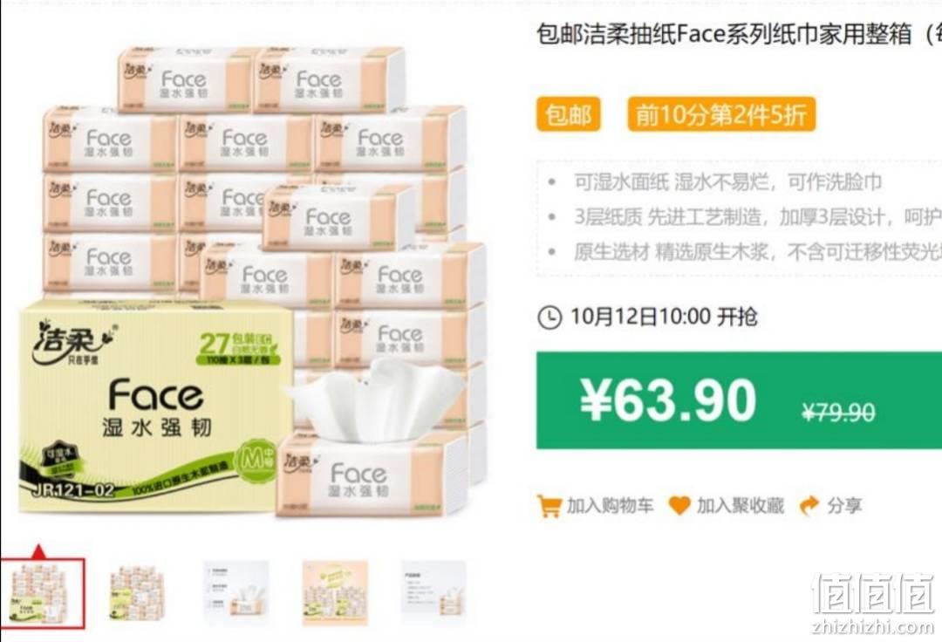Click the orange heart favorite icon
Screen dimensions: 942x642
[x=679, y=506]
